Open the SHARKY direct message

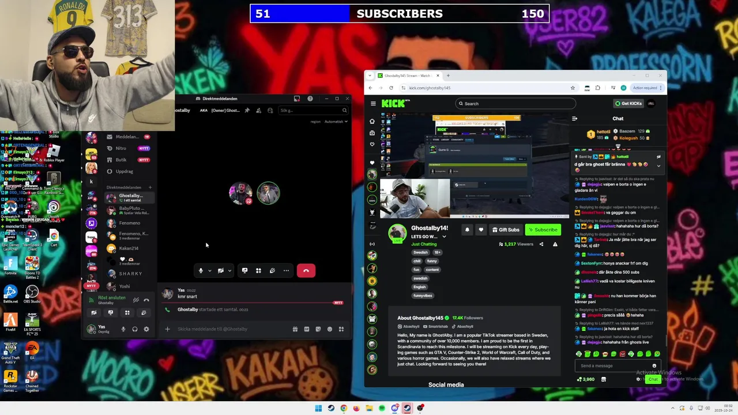coord(128,274)
